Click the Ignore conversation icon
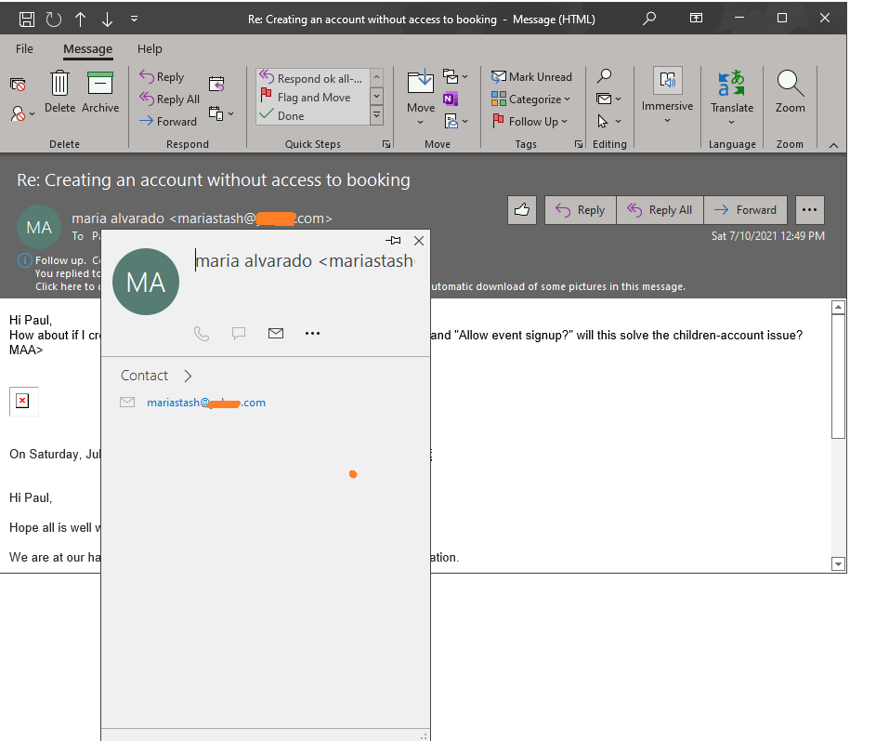 pos(18,85)
